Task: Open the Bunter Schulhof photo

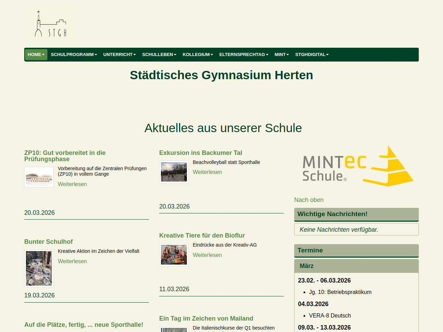Action: (39, 268)
